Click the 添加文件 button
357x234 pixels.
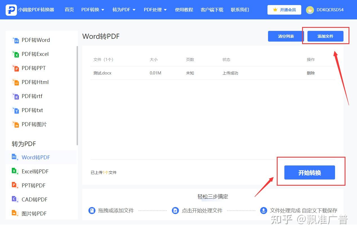(x=325, y=36)
